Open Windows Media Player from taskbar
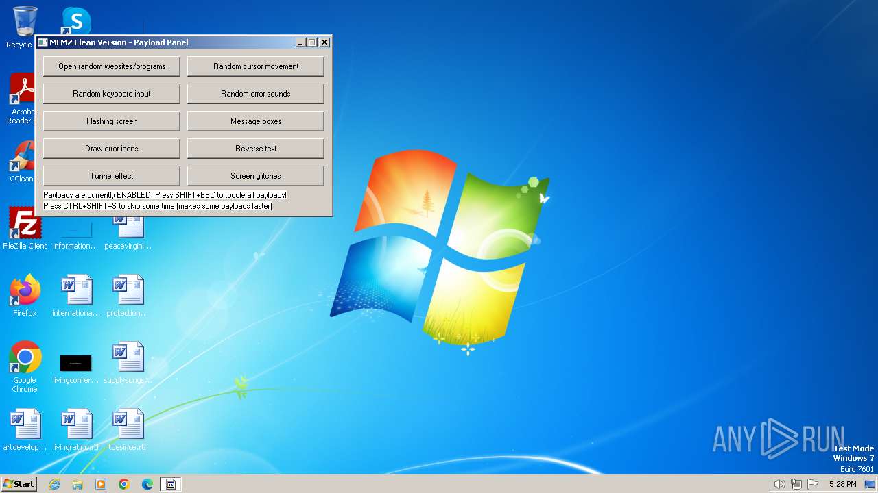This screenshot has height=493, width=878. tap(101, 484)
